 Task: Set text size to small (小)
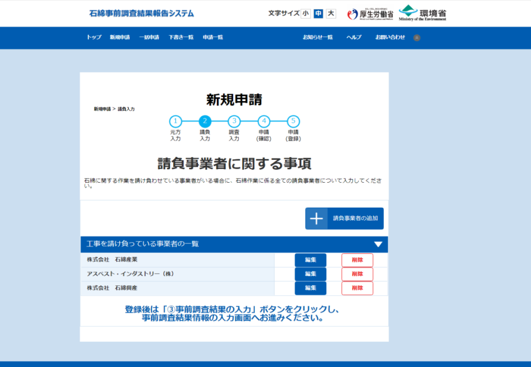[305, 13]
